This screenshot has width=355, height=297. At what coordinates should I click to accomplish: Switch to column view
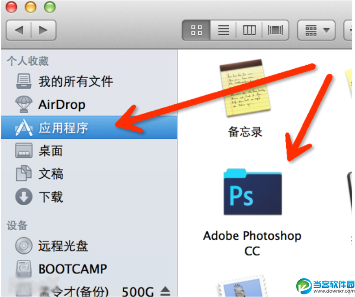[x=249, y=30]
